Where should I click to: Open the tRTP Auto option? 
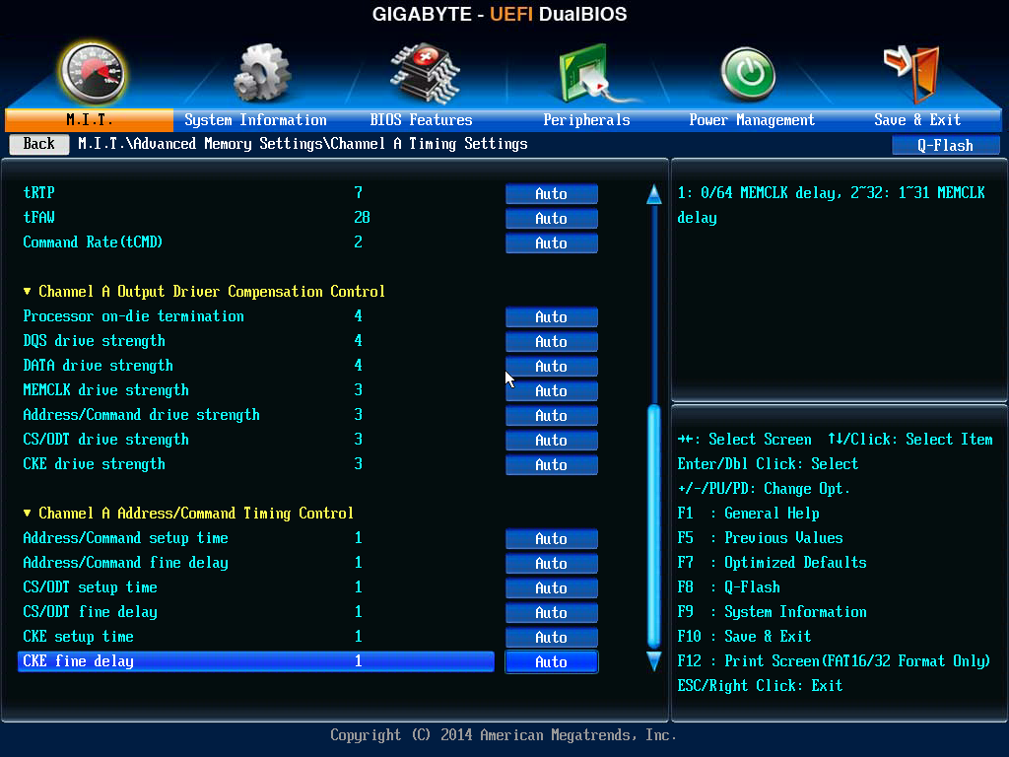(552, 194)
